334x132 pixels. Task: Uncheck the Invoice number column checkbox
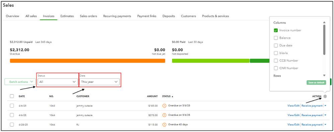click(276, 30)
